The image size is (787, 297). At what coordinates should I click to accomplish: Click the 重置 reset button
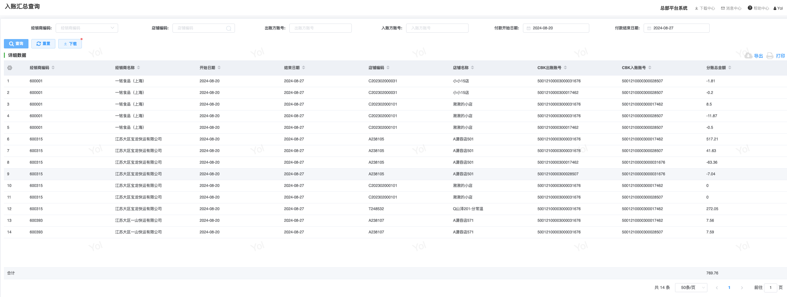[x=43, y=44]
